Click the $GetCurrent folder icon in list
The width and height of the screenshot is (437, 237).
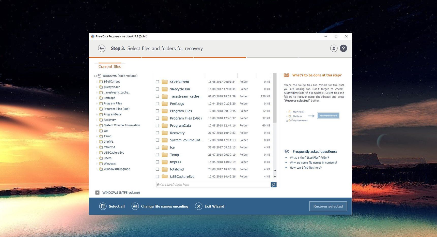coord(165,82)
